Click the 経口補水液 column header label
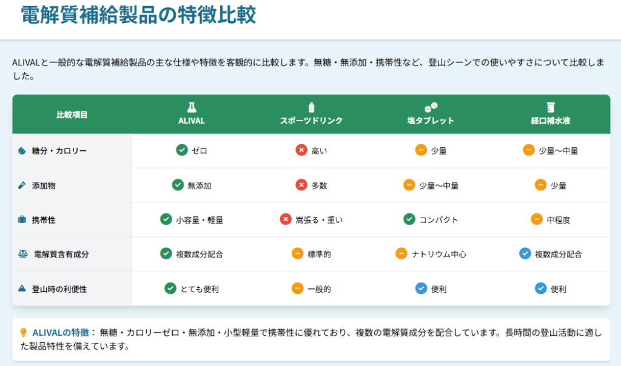 tap(551, 121)
